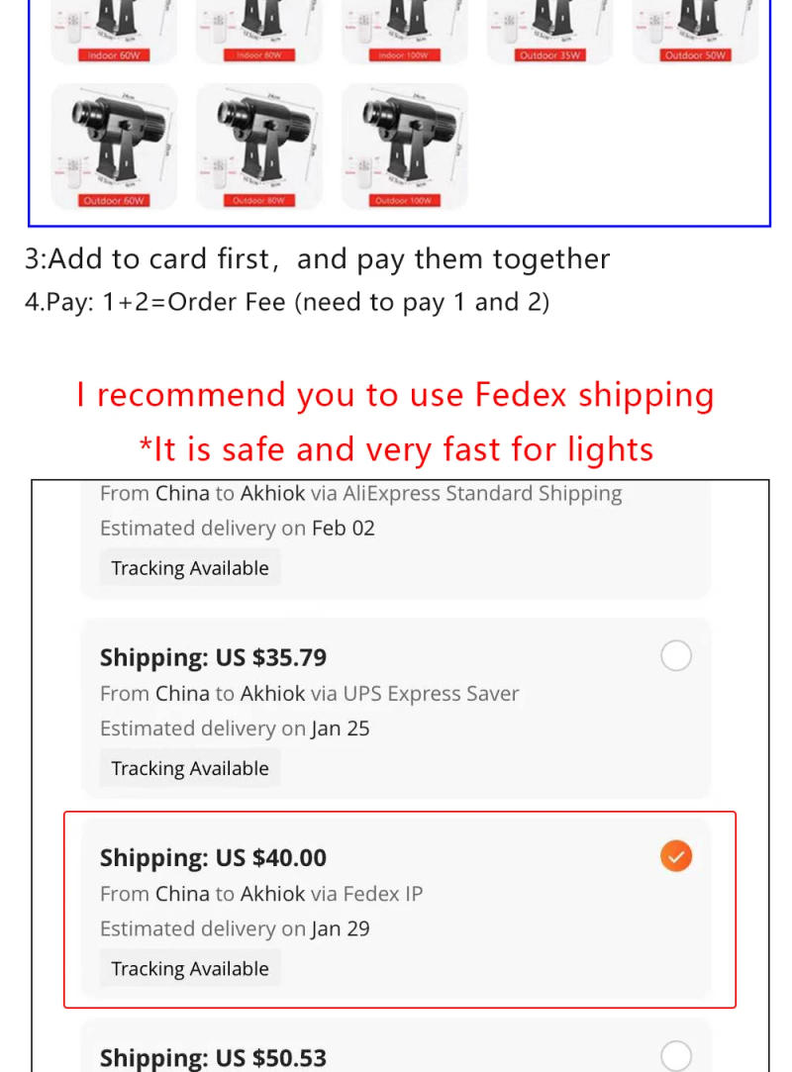792x1072 pixels.
Task: Click the Fedex IP Tracking Available tag
Action: pyautogui.click(x=190, y=968)
